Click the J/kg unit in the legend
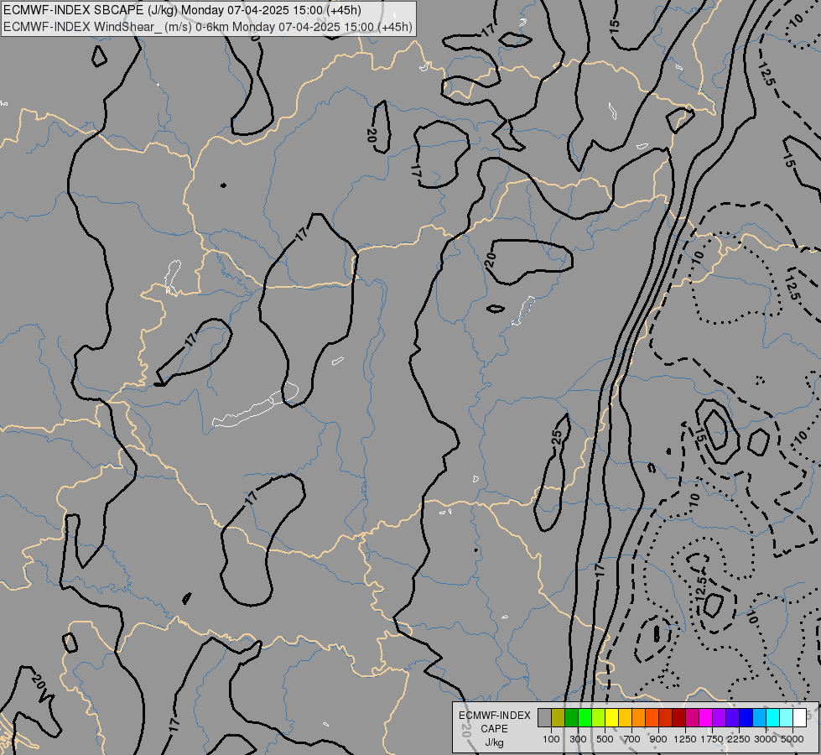 point(494,742)
